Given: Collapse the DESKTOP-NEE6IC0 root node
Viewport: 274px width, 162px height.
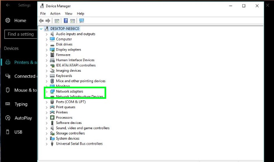Looking at the screenshot, I should [x=41, y=29].
